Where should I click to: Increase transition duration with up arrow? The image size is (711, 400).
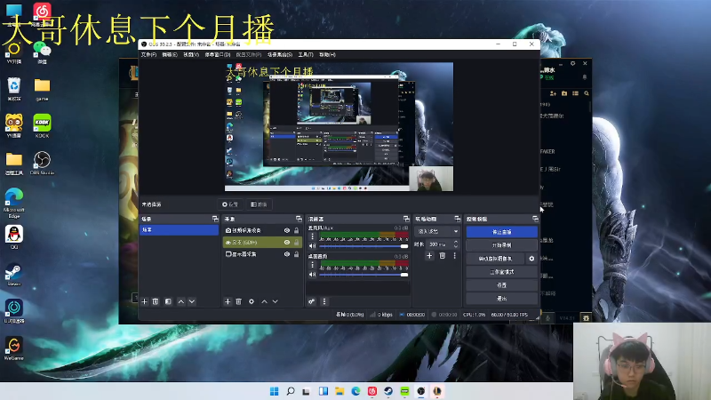click(456, 242)
